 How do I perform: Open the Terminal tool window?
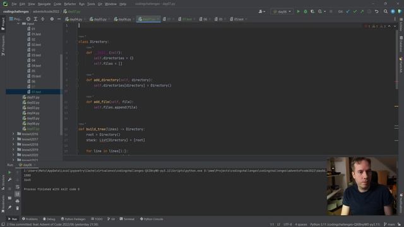coord(127,219)
